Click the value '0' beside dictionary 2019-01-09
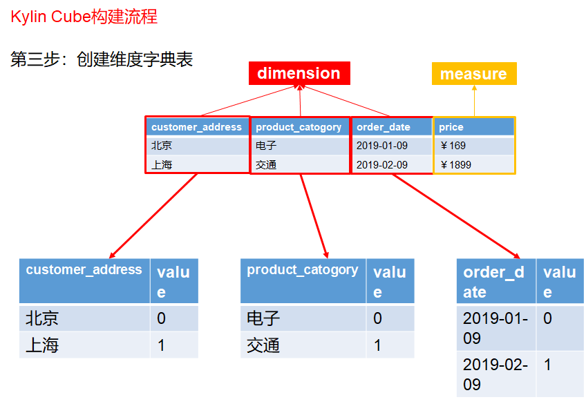 tap(547, 318)
